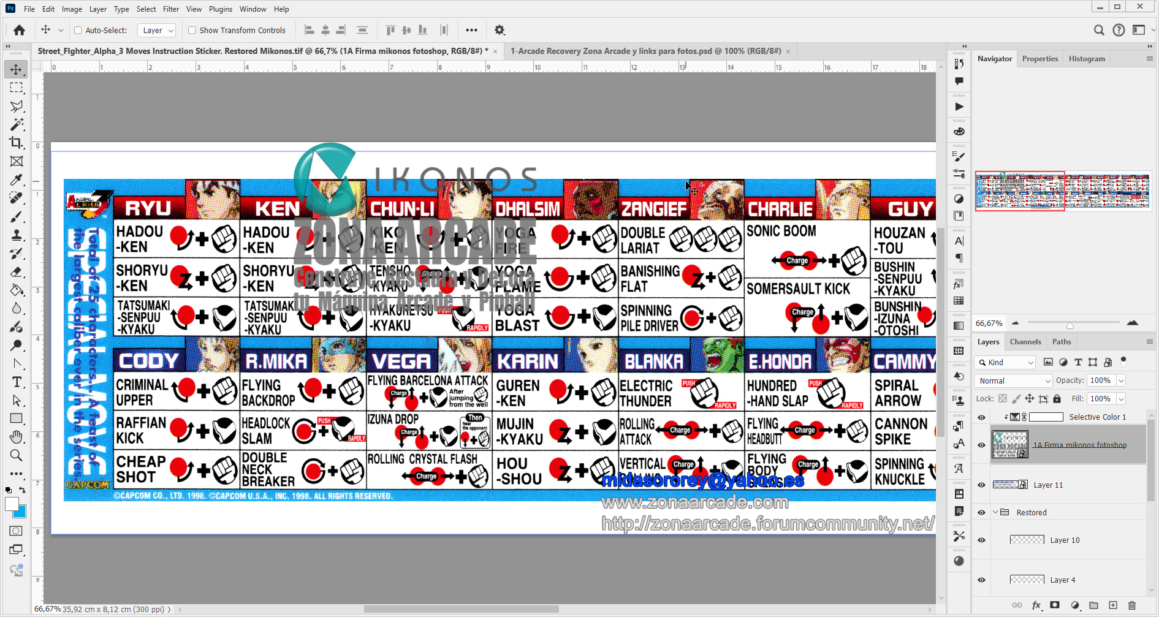Click the Navigator zoom percentage field
The width and height of the screenshot is (1159, 617).
(x=989, y=323)
